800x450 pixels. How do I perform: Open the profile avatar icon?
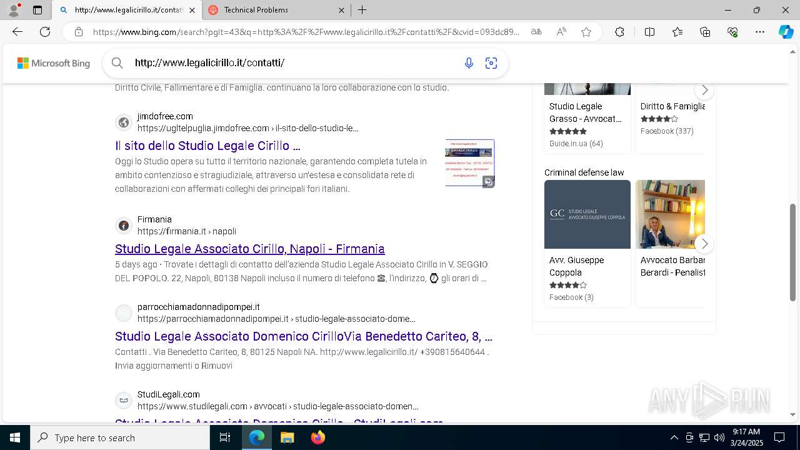point(13,10)
